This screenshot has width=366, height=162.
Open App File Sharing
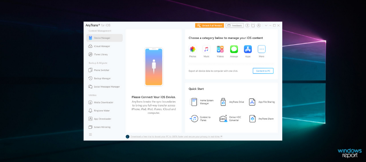[261, 102]
